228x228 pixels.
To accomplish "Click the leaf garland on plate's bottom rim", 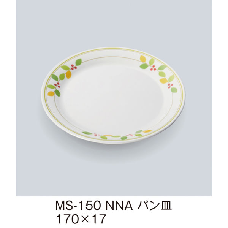I will (x=117, y=135).
